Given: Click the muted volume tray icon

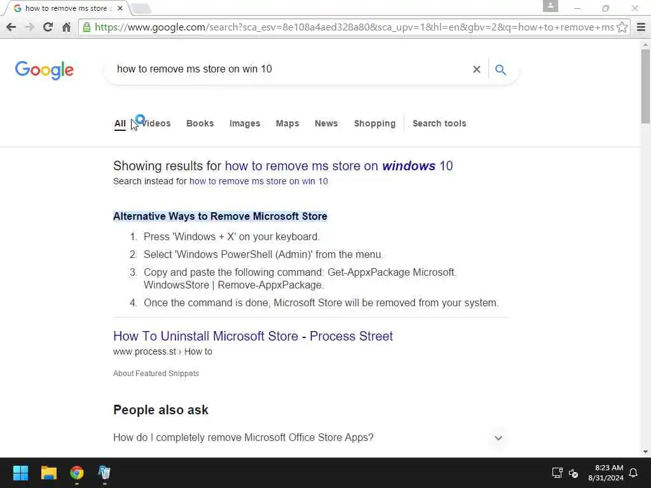Looking at the screenshot, I should pyautogui.click(x=573, y=473).
